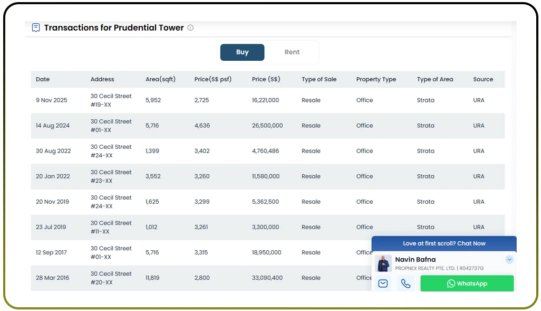Image resolution: width=541 pixels, height=311 pixels.
Task: Click the transactions bookmark icon beside the title
Action: point(35,27)
